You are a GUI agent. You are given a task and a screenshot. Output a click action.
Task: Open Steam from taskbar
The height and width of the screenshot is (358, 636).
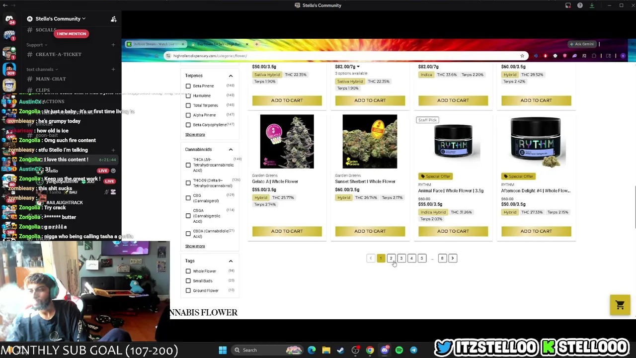pyautogui.click(x=340, y=350)
